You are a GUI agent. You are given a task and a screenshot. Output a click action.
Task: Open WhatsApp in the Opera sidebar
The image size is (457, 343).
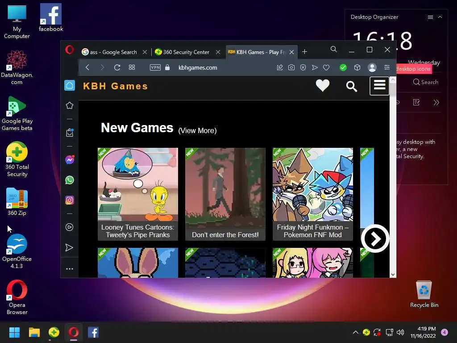click(x=70, y=180)
